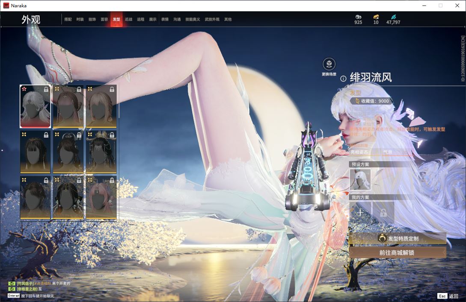Click the 收藏值: 9000 collection value badge
Viewport: 466px width, 302px height.
[372, 101]
